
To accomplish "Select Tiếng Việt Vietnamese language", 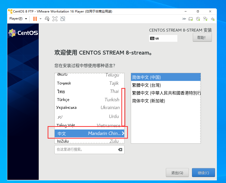I will coord(89,125).
